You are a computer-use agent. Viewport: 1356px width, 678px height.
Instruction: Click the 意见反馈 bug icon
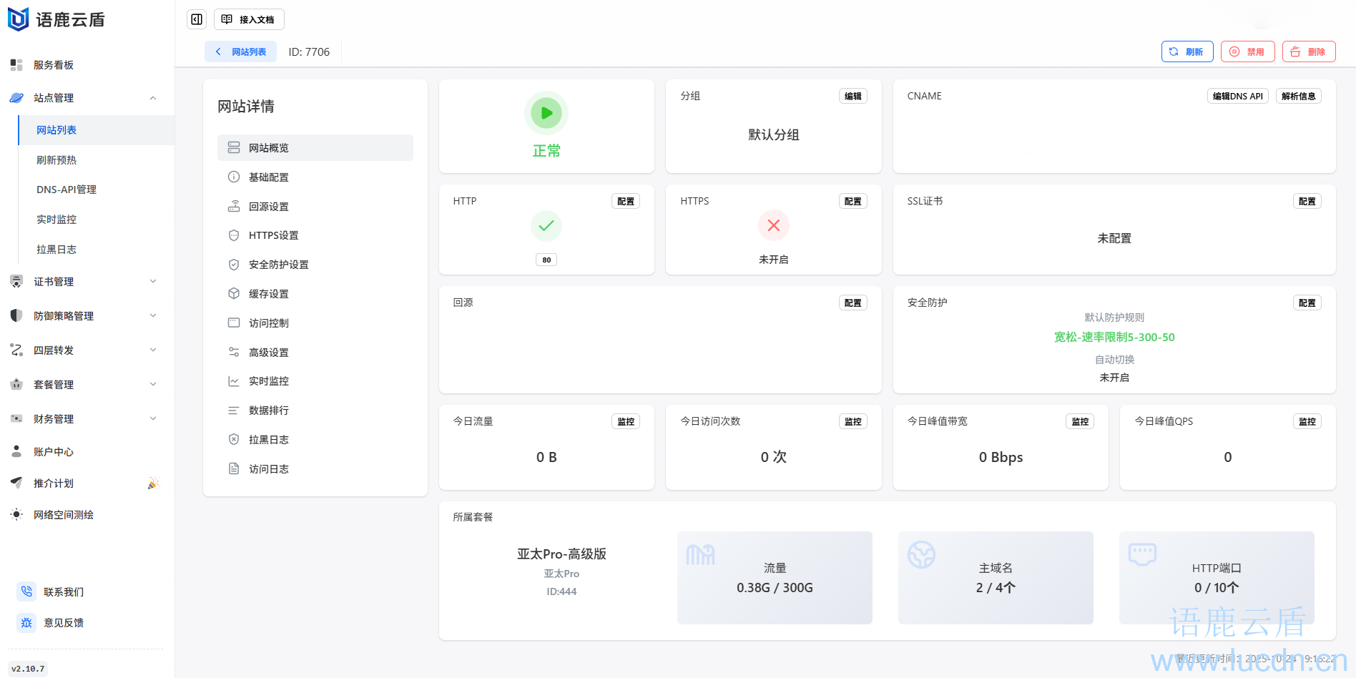(26, 623)
